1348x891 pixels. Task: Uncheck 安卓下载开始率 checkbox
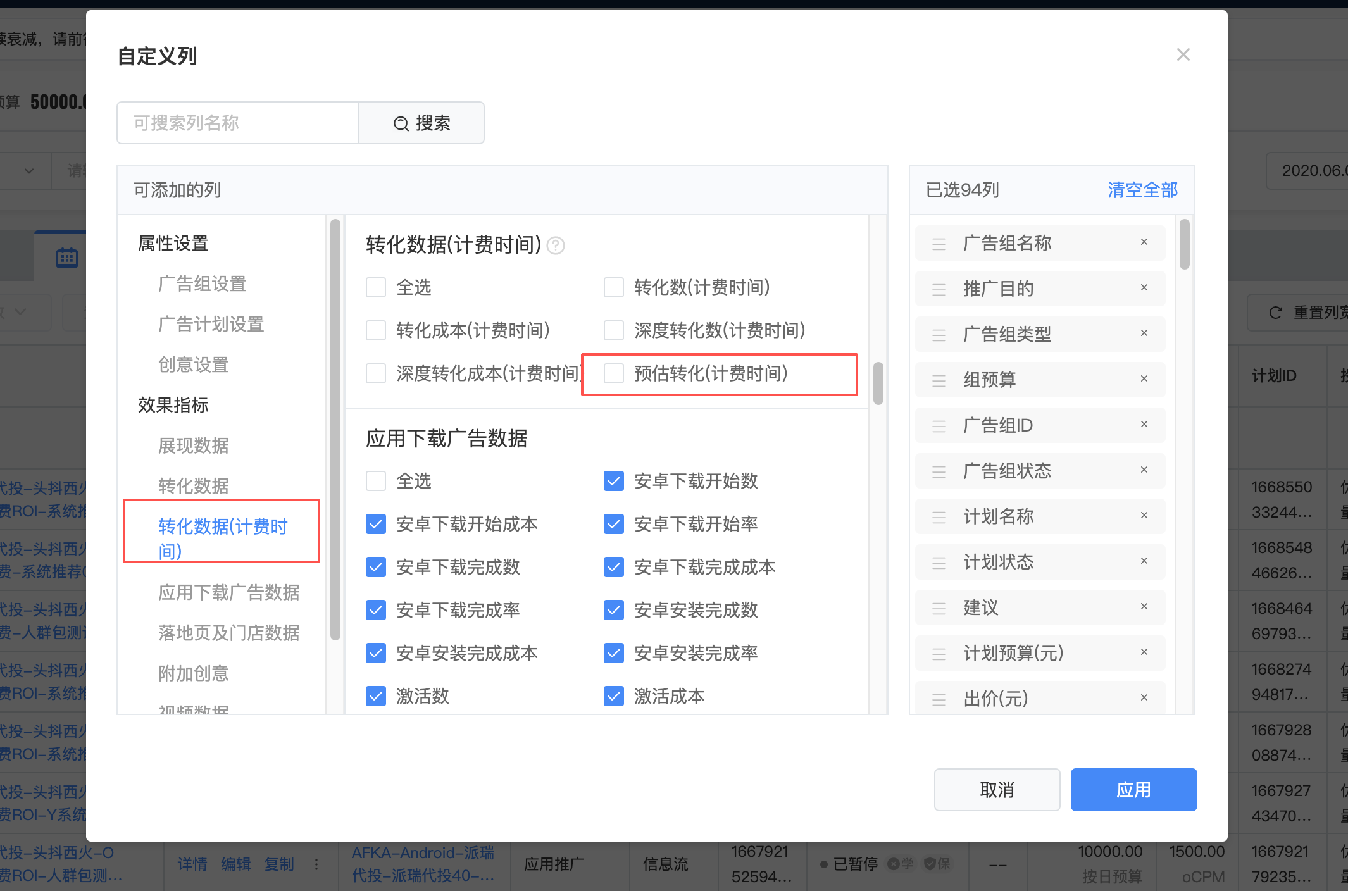[x=614, y=524]
